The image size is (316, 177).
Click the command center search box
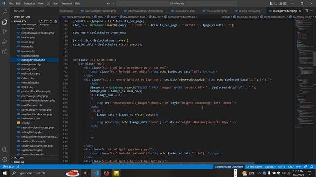177,3
